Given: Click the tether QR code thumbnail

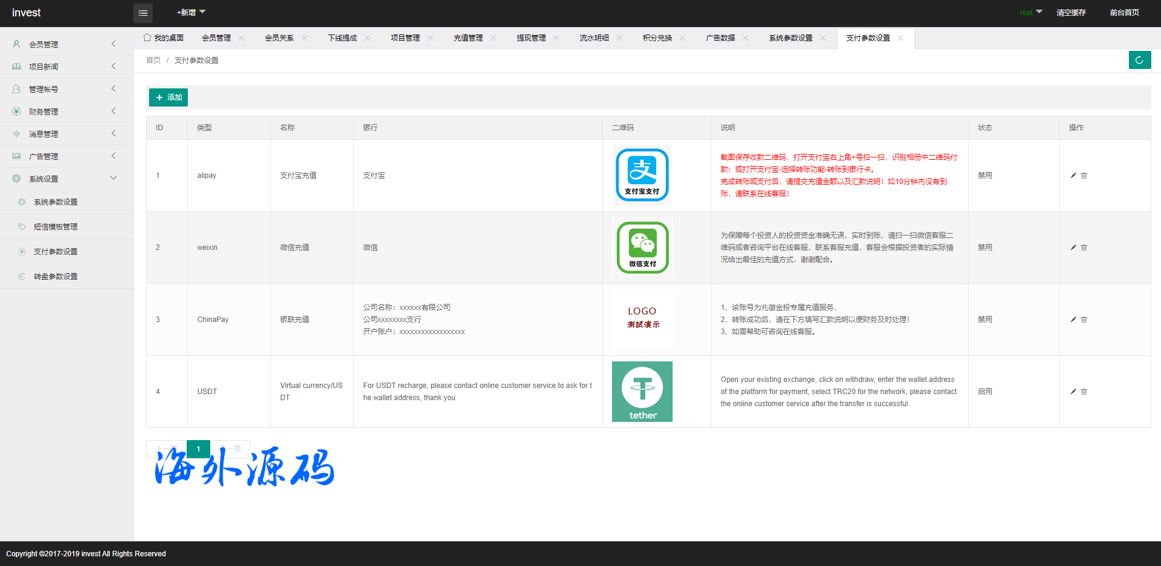Looking at the screenshot, I should (x=642, y=392).
